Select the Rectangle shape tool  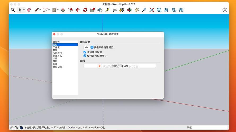tap(54, 10)
